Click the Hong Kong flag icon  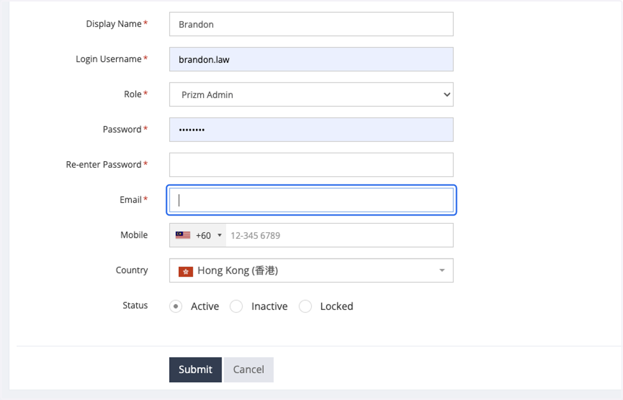click(186, 271)
